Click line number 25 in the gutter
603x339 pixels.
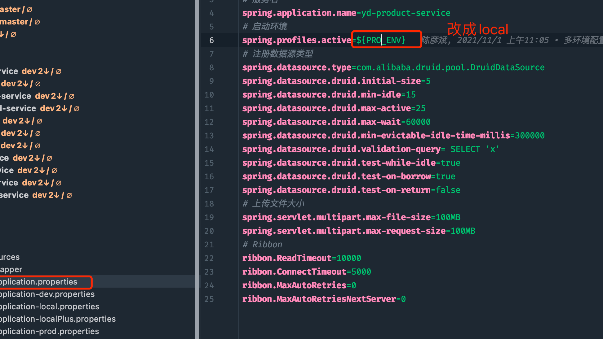pyautogui.click(x=209, y=299)
